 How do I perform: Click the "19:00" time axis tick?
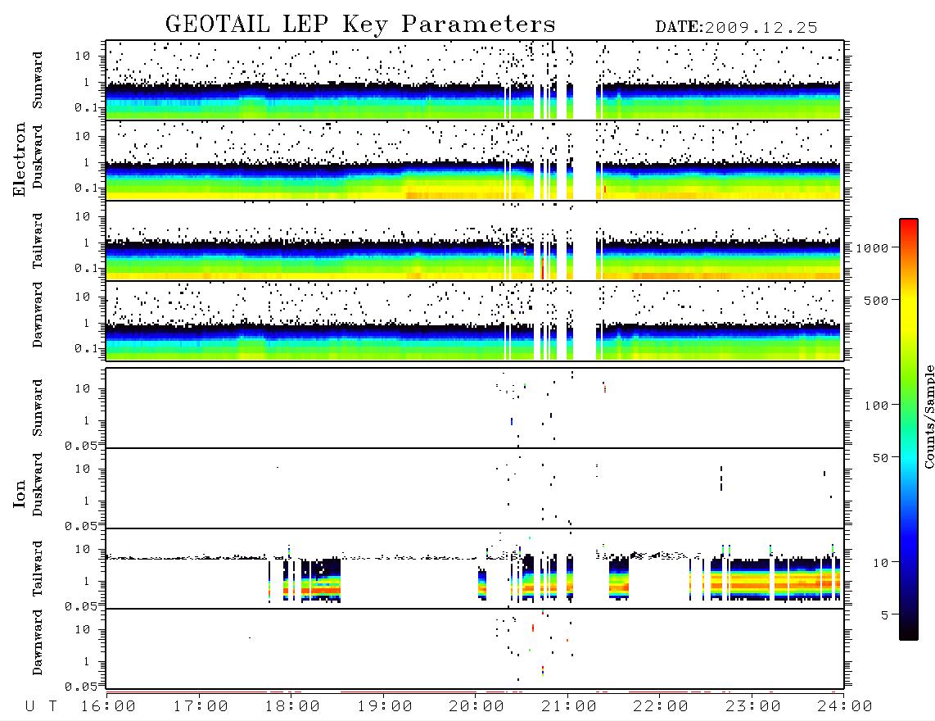pyautogui.click(x=385, y=707)
